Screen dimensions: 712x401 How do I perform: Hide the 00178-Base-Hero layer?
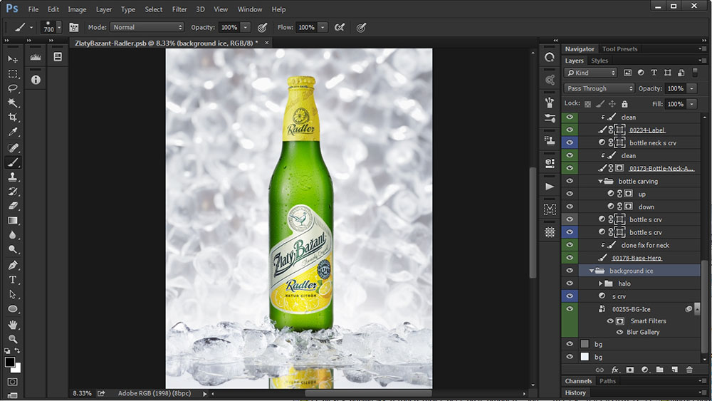(x=570, y=258)
